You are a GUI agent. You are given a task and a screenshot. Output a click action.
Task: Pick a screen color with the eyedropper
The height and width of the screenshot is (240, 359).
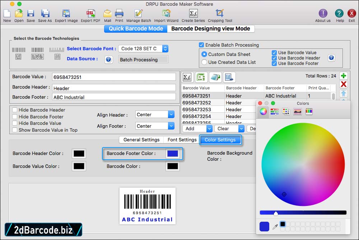pyautogui.click(x=275, y=227)
